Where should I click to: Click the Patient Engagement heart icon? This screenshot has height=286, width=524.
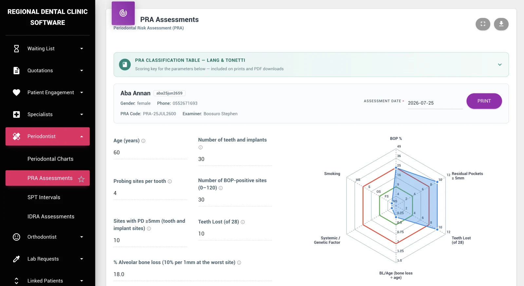coord(16,93)
